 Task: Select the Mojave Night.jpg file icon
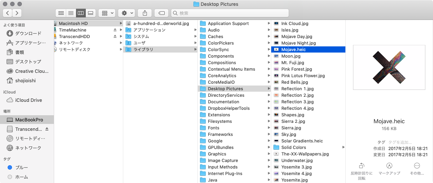tap(276, 43)
